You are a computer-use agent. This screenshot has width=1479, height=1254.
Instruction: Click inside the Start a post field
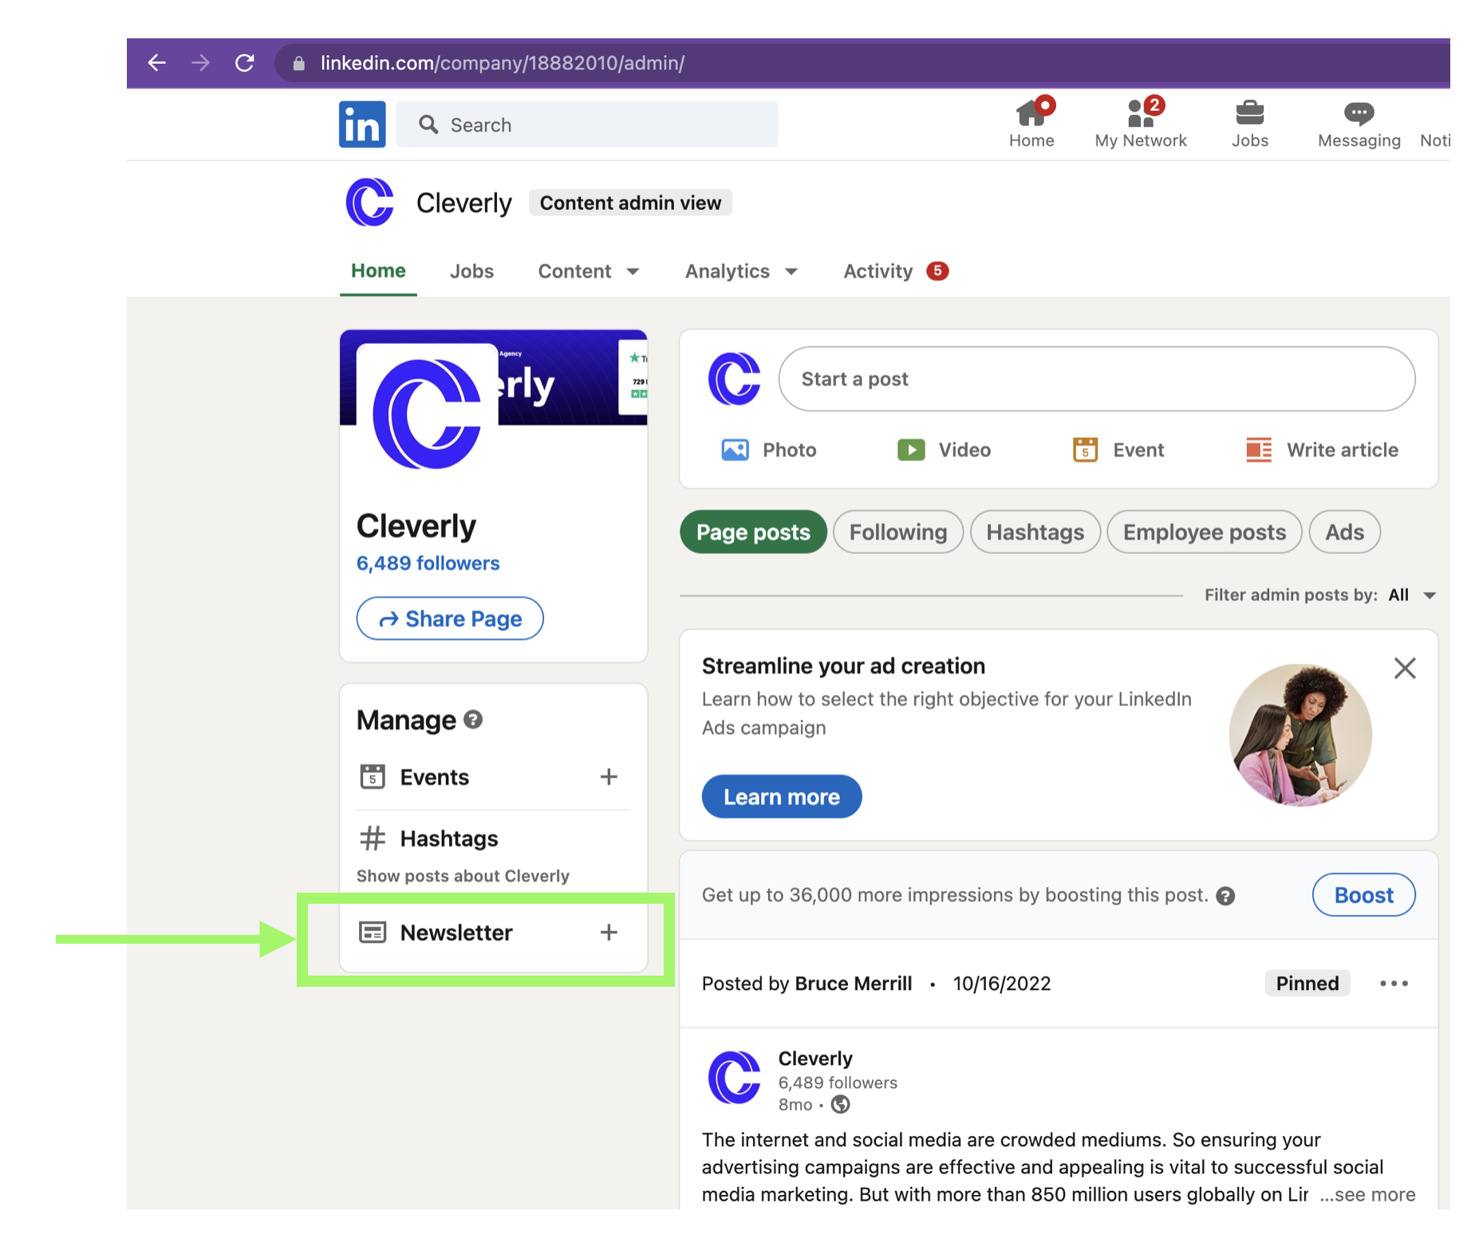[1097, 379]
